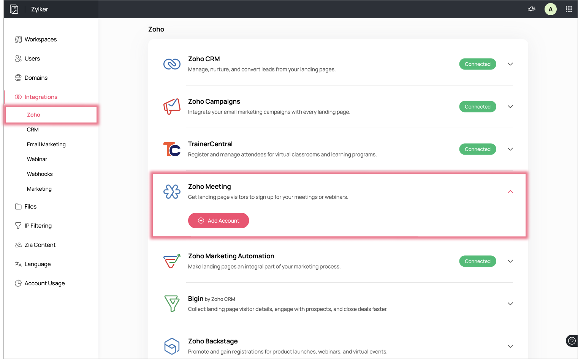Click the TrainerCentral logo icon
This screenshot has width=578, height=359.
[172, 149]
